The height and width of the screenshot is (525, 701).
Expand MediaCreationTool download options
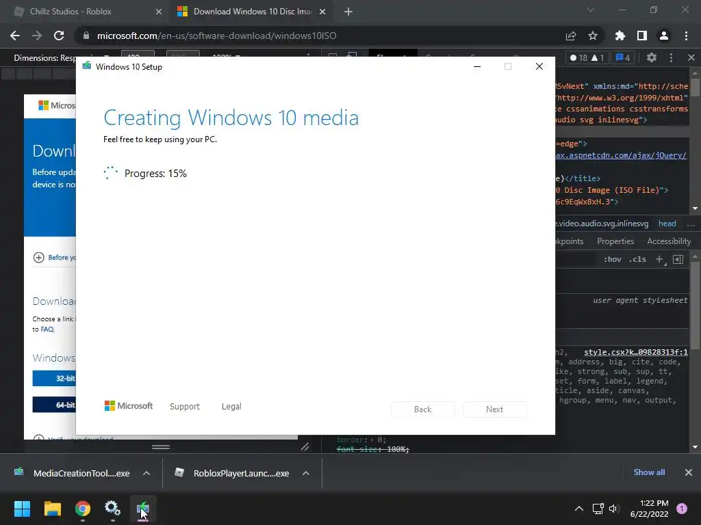pyautogui.click(x=146, y=473)
